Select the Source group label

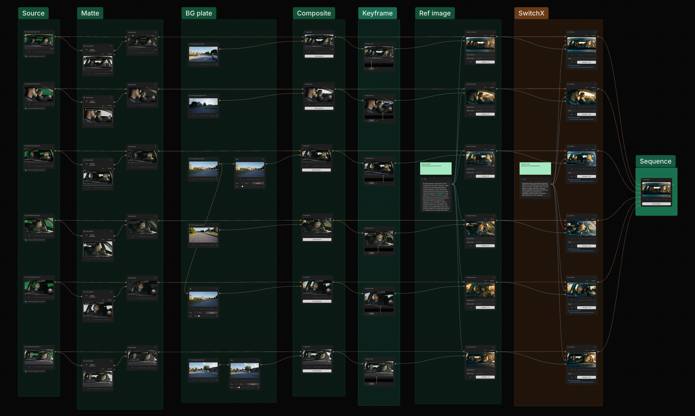click(33, 13)
